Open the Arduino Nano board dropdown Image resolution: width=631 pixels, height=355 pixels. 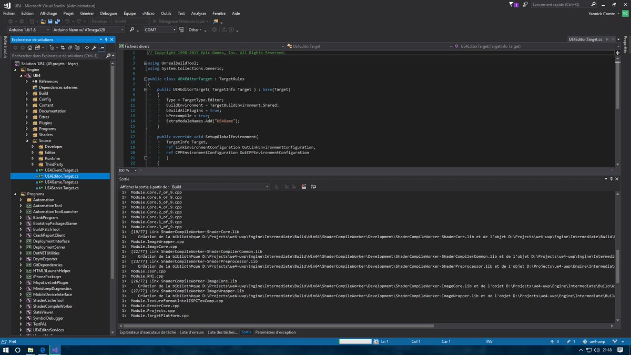tap(88, 29)
